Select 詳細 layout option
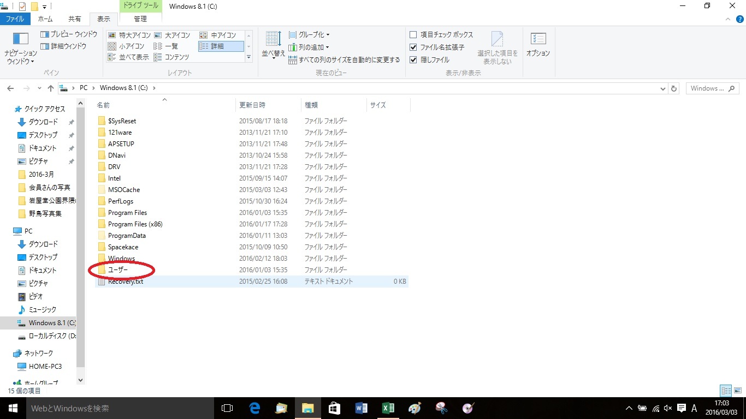 click(x=221, y=46)
